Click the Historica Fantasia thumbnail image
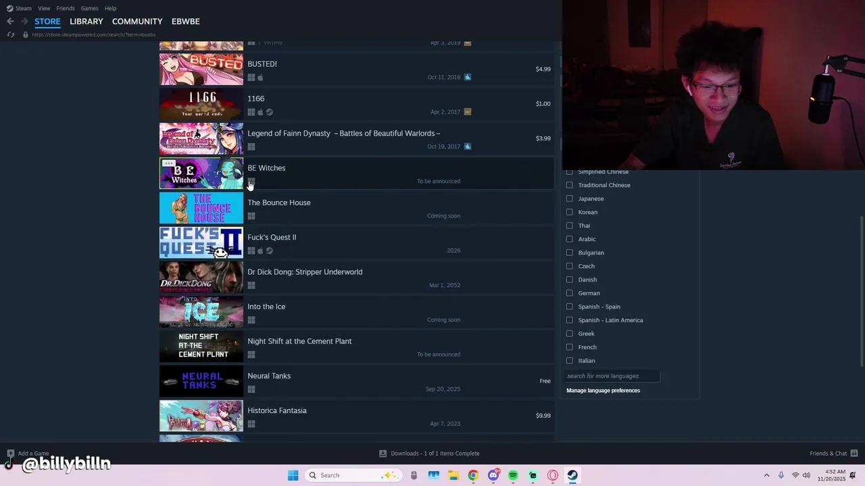Image resolution: width=865 pixels, height=486 pixels. (201, 416)
